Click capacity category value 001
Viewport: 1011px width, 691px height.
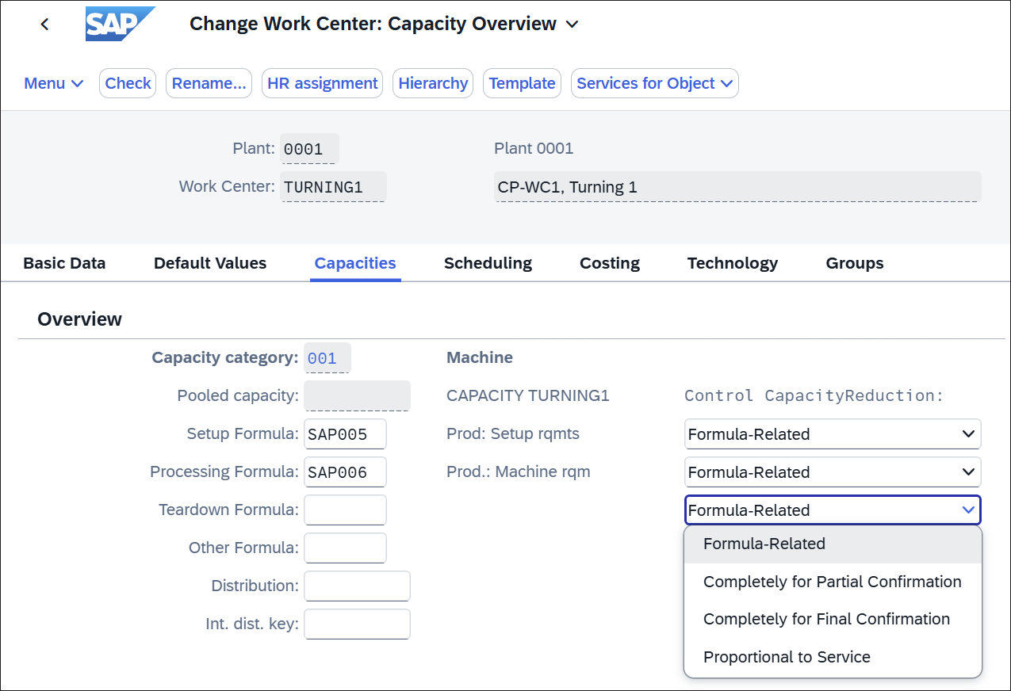pyautogui.click(x=327, y=358)
